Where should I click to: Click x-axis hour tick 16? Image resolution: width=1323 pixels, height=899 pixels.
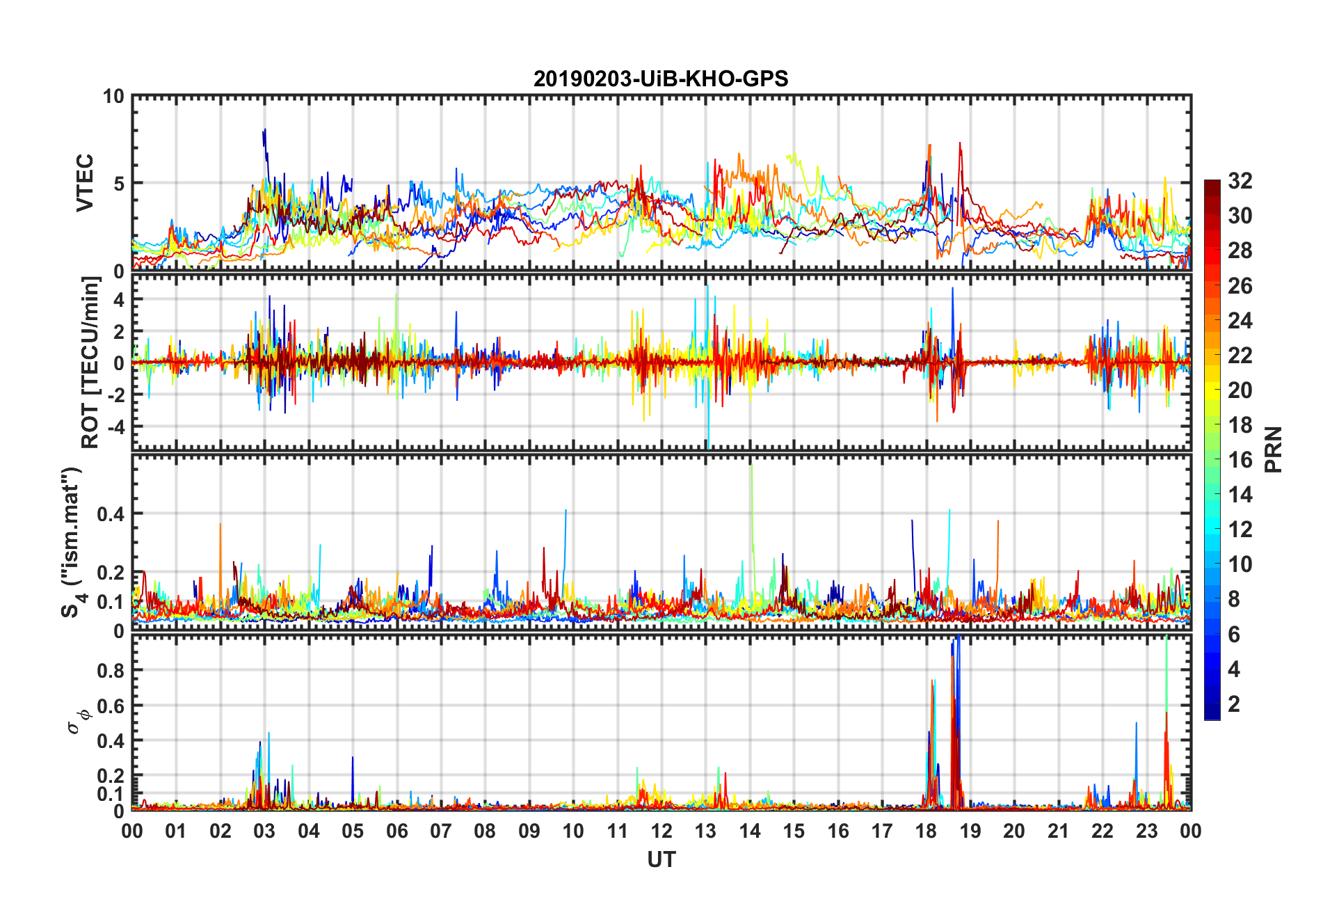pos(838,831)
